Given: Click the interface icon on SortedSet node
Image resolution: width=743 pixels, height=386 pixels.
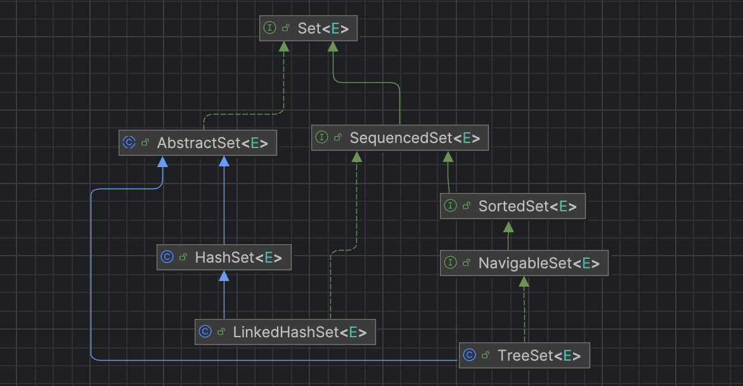Looking at the screenshot, I should (x=451, y=206).
